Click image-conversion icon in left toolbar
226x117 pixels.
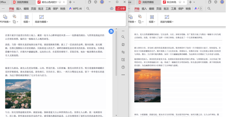(14, 16)
